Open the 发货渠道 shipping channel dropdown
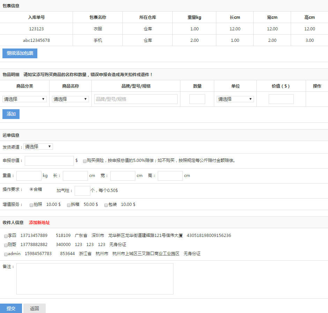This screenshot has height=313, width=328. 38,147
